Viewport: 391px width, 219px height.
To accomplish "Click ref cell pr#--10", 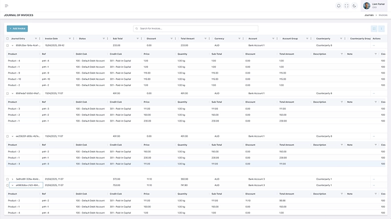I will point(46,79).
